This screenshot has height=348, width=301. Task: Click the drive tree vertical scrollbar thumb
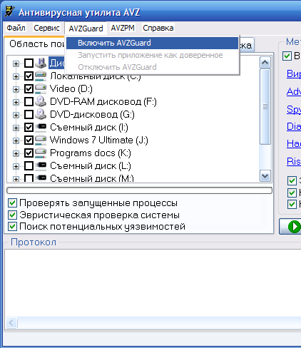click(265, 107)
